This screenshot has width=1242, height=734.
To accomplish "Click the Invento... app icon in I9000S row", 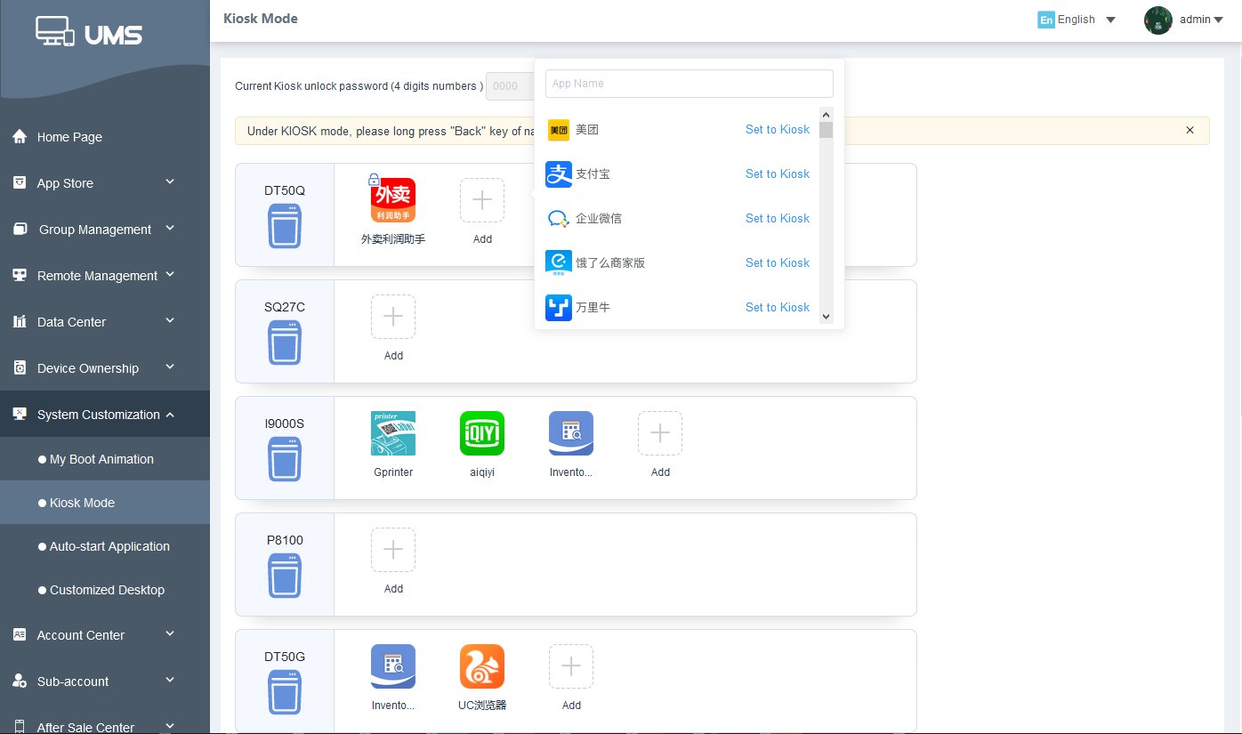I will (x=571, y=433).
